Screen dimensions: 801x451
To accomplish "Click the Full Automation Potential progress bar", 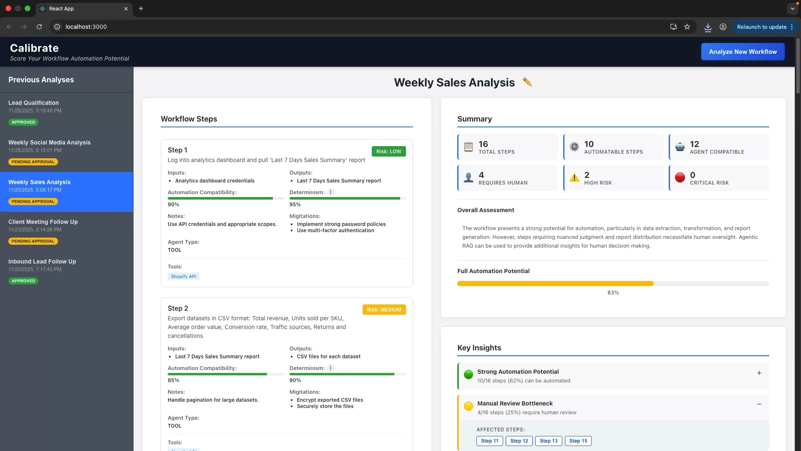I will point(613,284).
